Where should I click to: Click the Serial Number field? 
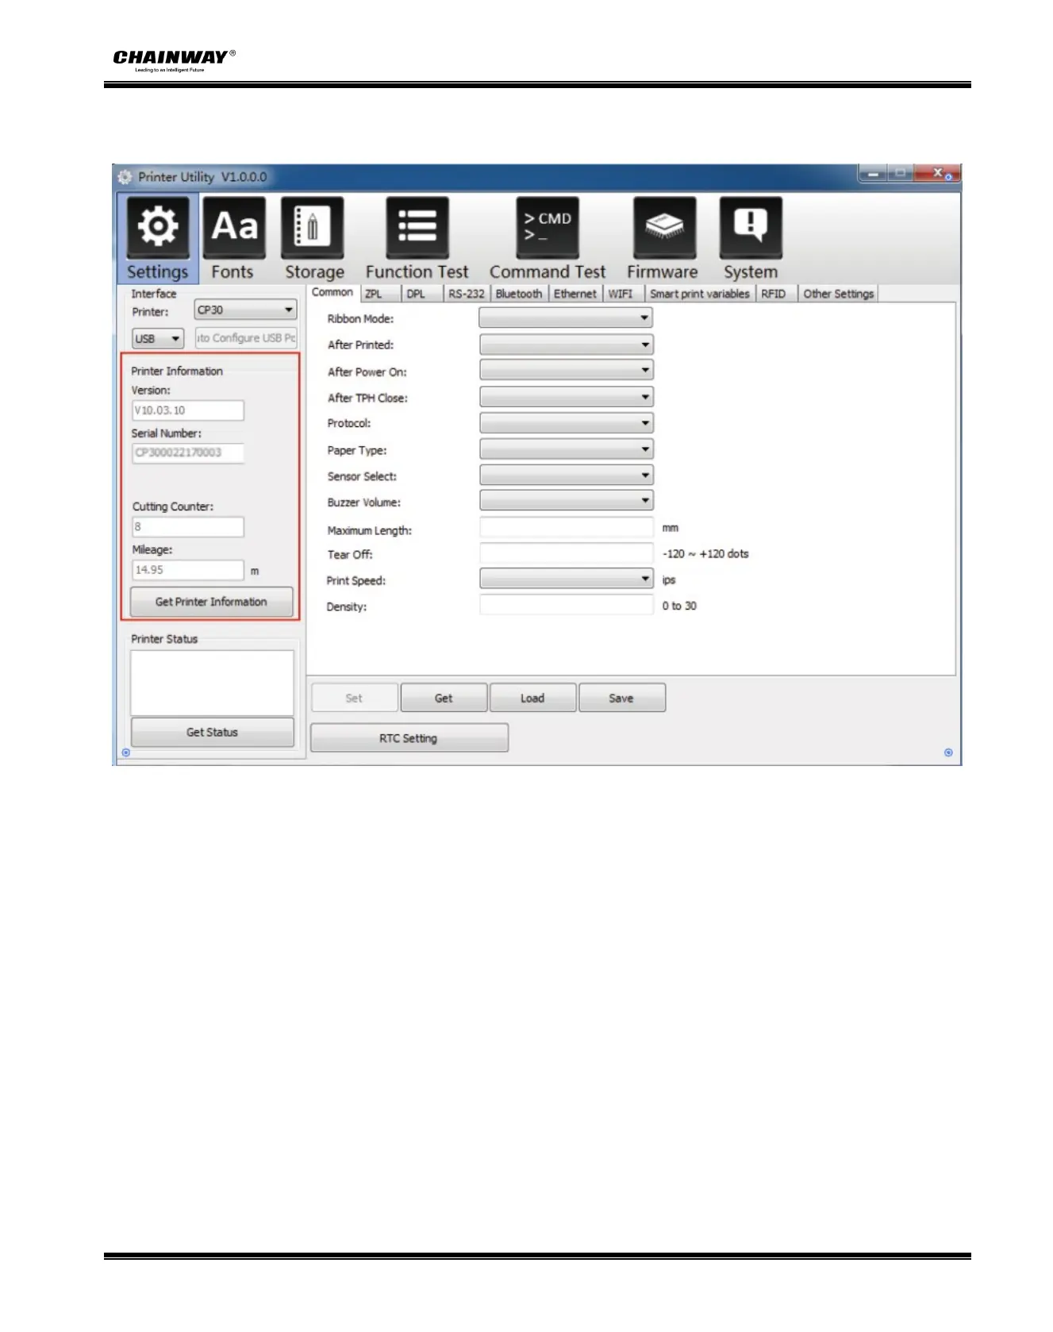187,453
